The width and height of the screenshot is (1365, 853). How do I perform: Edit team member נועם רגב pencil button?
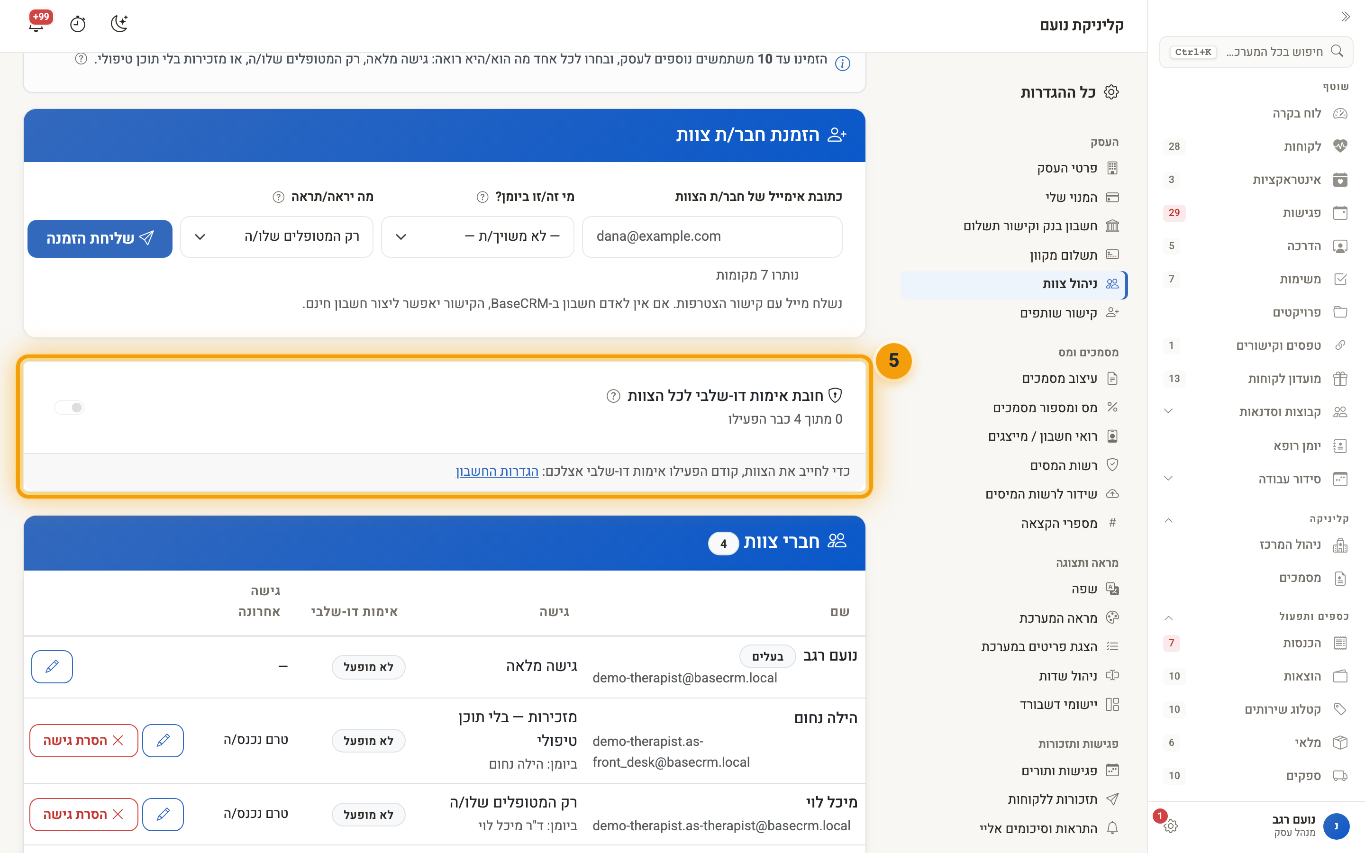point(52,667)
